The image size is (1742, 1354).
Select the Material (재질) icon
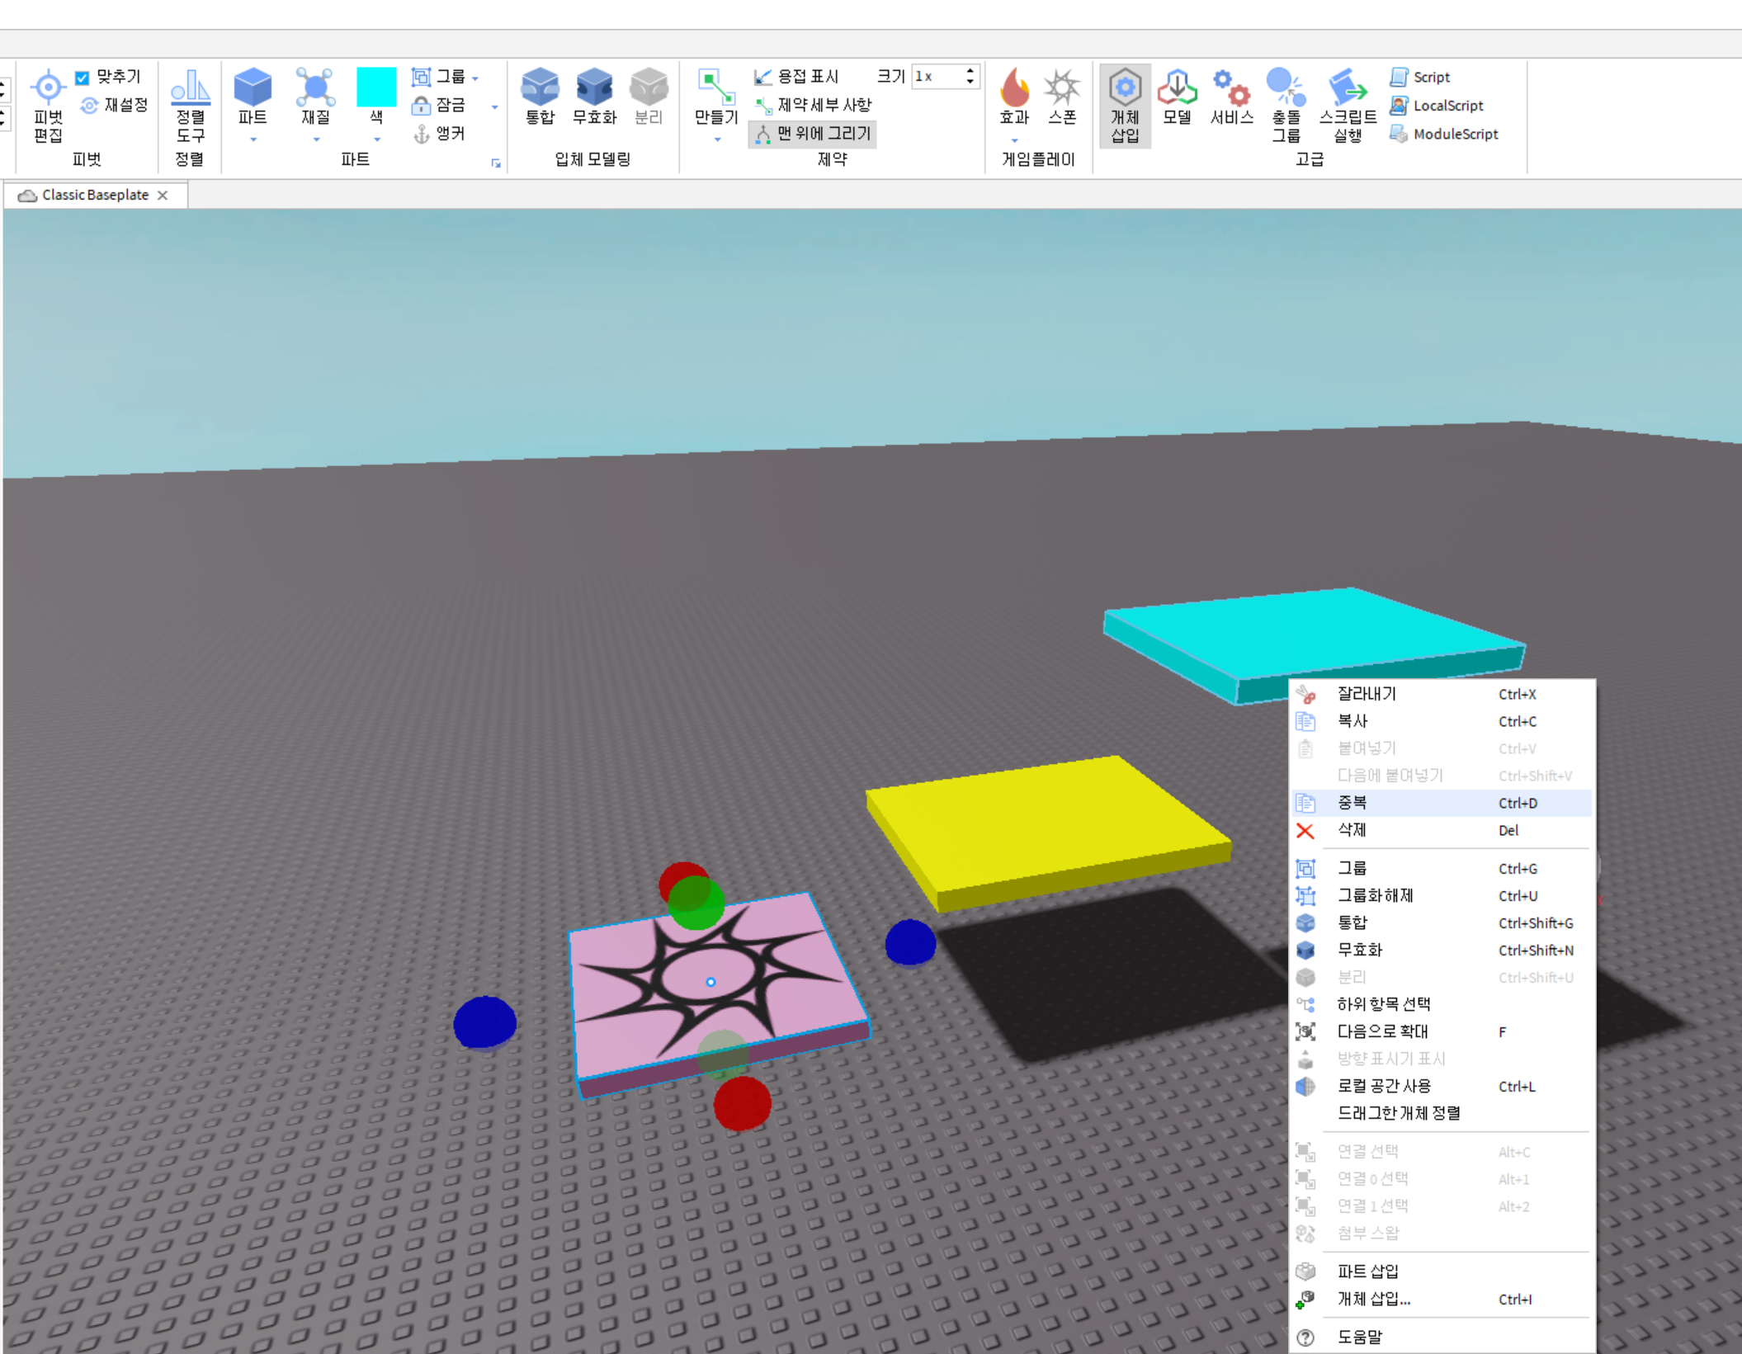315,87
